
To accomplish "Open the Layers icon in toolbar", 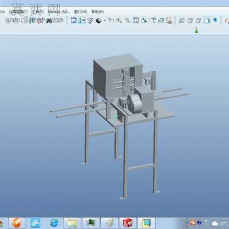I will pos(161,21).
